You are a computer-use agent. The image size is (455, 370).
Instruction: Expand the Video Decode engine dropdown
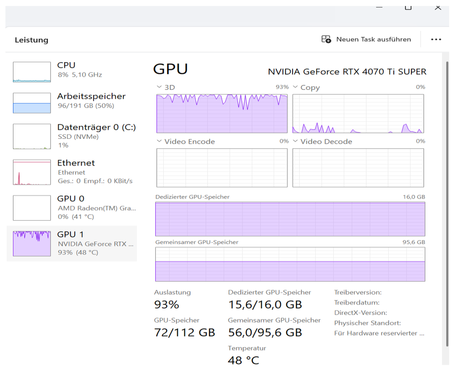[295, 141]
